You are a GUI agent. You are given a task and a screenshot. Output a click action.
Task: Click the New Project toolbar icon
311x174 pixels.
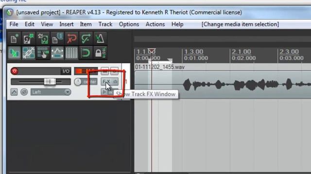pos(14,39)
